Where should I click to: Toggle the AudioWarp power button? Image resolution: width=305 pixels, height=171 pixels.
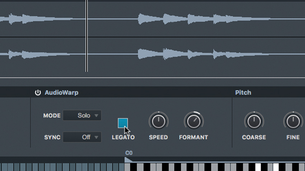[x=38, y=93]
